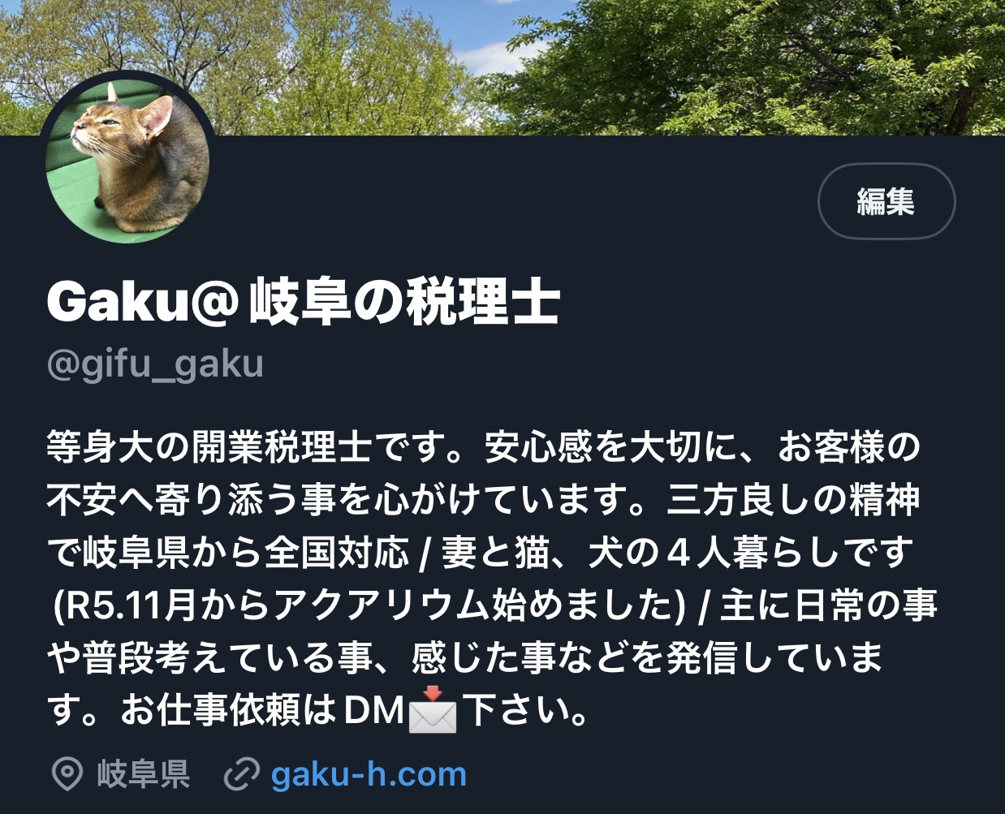Click the display name Gaku@岐阜の税理士

[304, 302]
